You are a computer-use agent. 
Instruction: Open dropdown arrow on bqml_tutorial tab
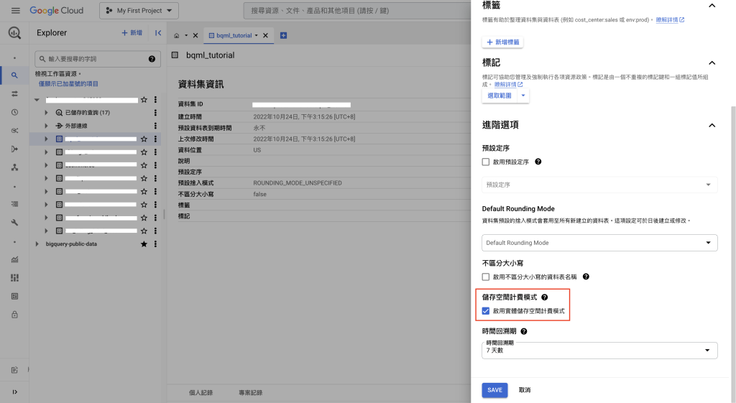257,36
